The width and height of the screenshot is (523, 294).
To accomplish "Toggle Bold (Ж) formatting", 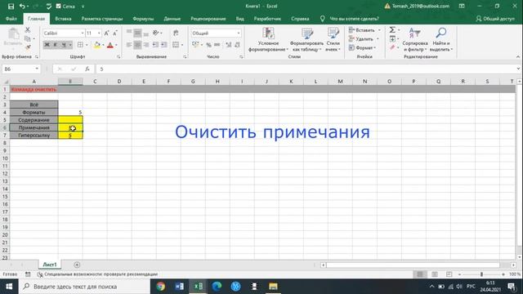I will [47, 45].
